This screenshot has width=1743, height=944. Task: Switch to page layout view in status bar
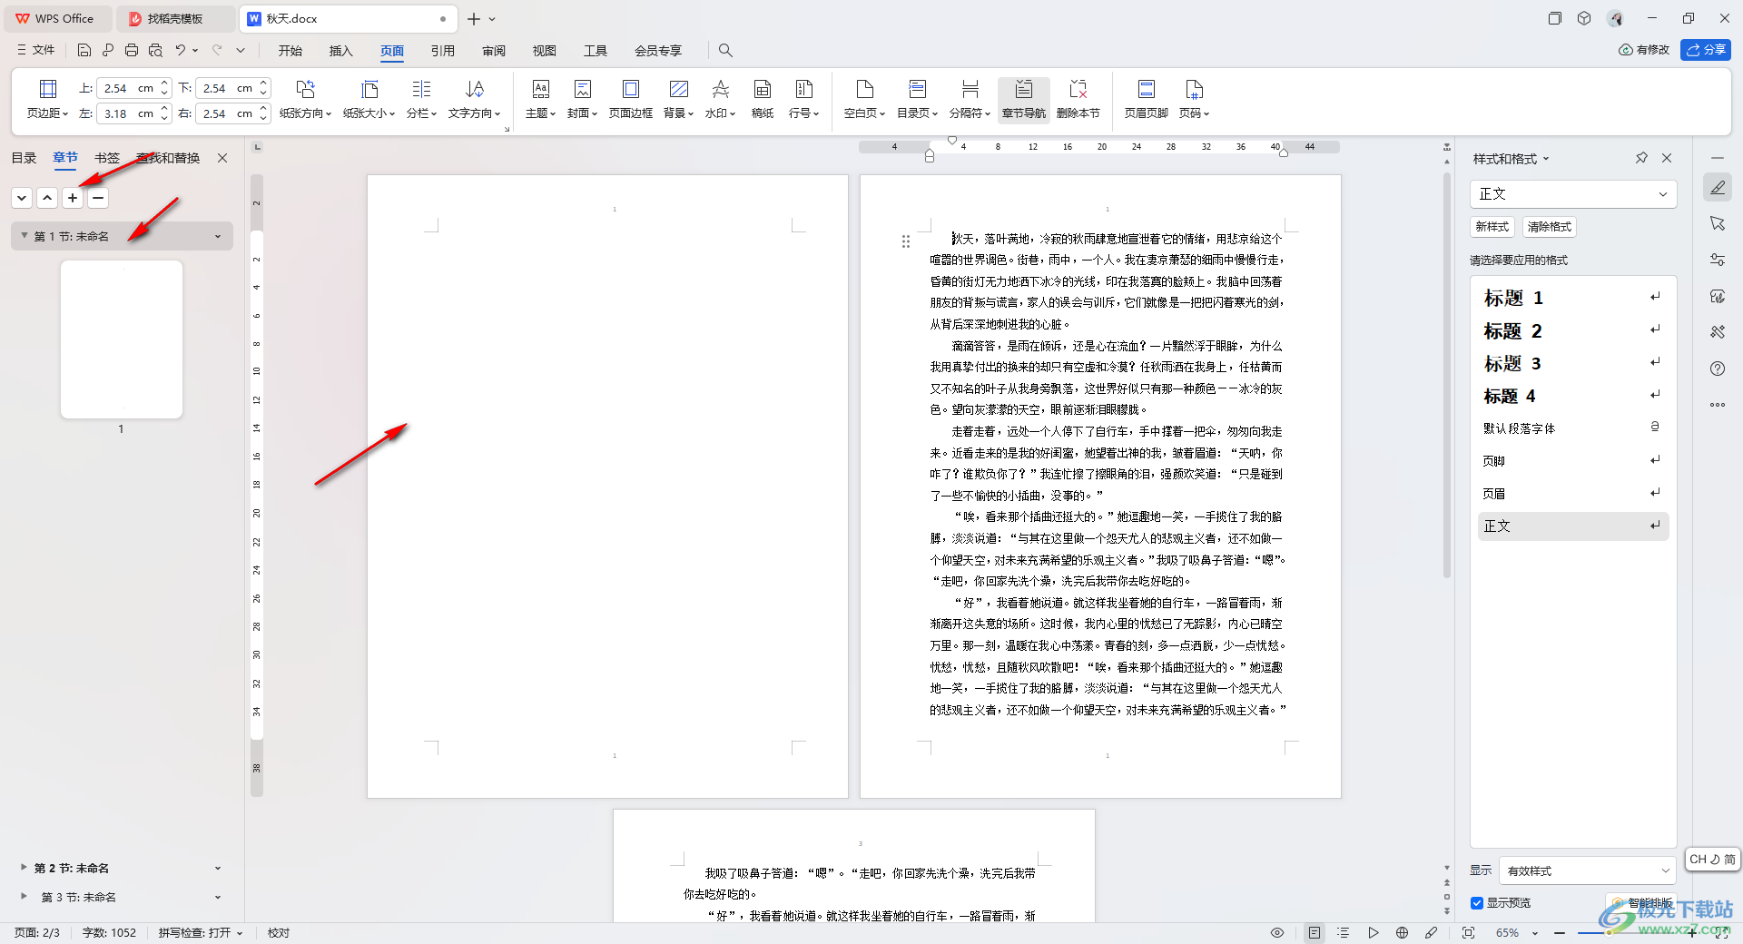[x=1314, y=932]
